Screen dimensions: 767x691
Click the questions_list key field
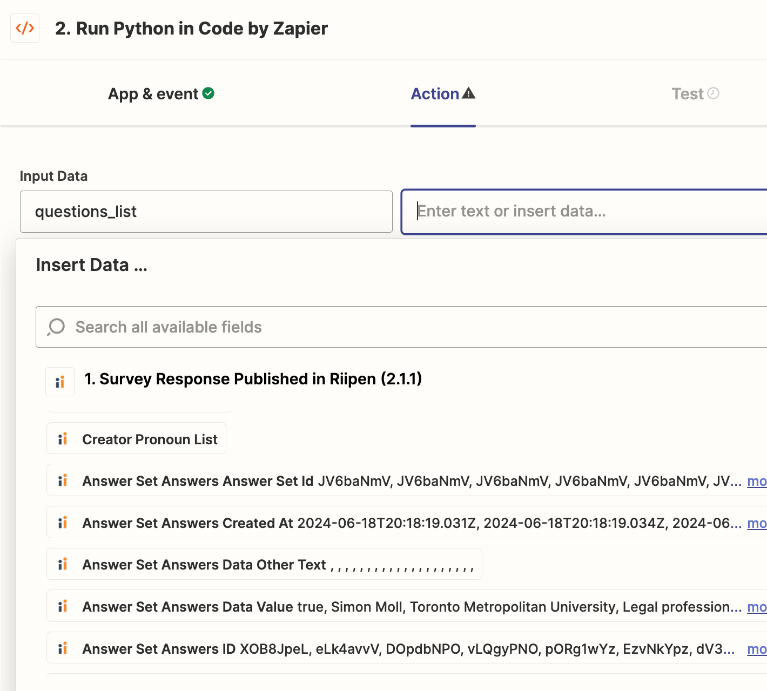point(206,212)
